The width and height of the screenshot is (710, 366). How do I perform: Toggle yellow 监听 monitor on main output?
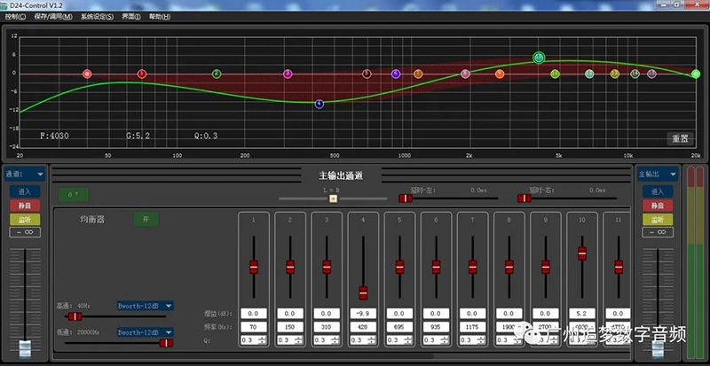click(x=657, y=219)
